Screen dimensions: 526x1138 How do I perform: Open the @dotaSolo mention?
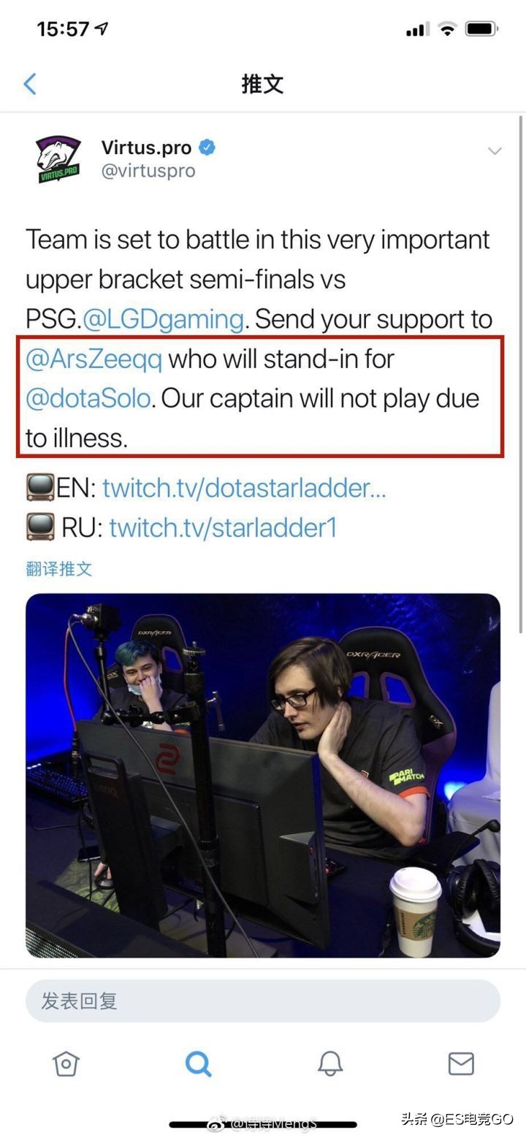coord(88,398)
